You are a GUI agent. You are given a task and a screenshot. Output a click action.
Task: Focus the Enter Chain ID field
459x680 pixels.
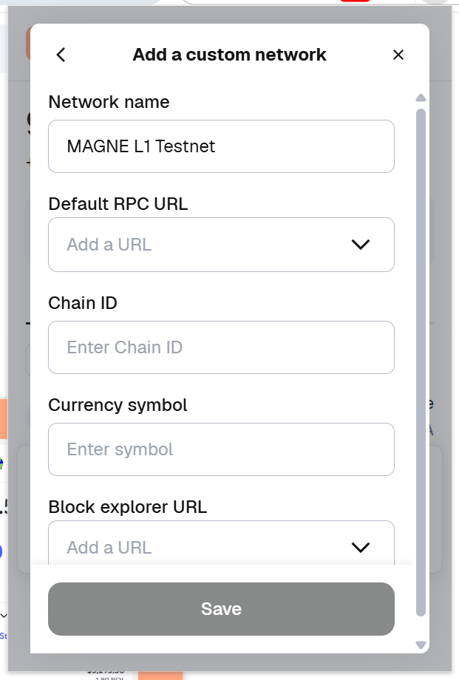coord(221,347)
